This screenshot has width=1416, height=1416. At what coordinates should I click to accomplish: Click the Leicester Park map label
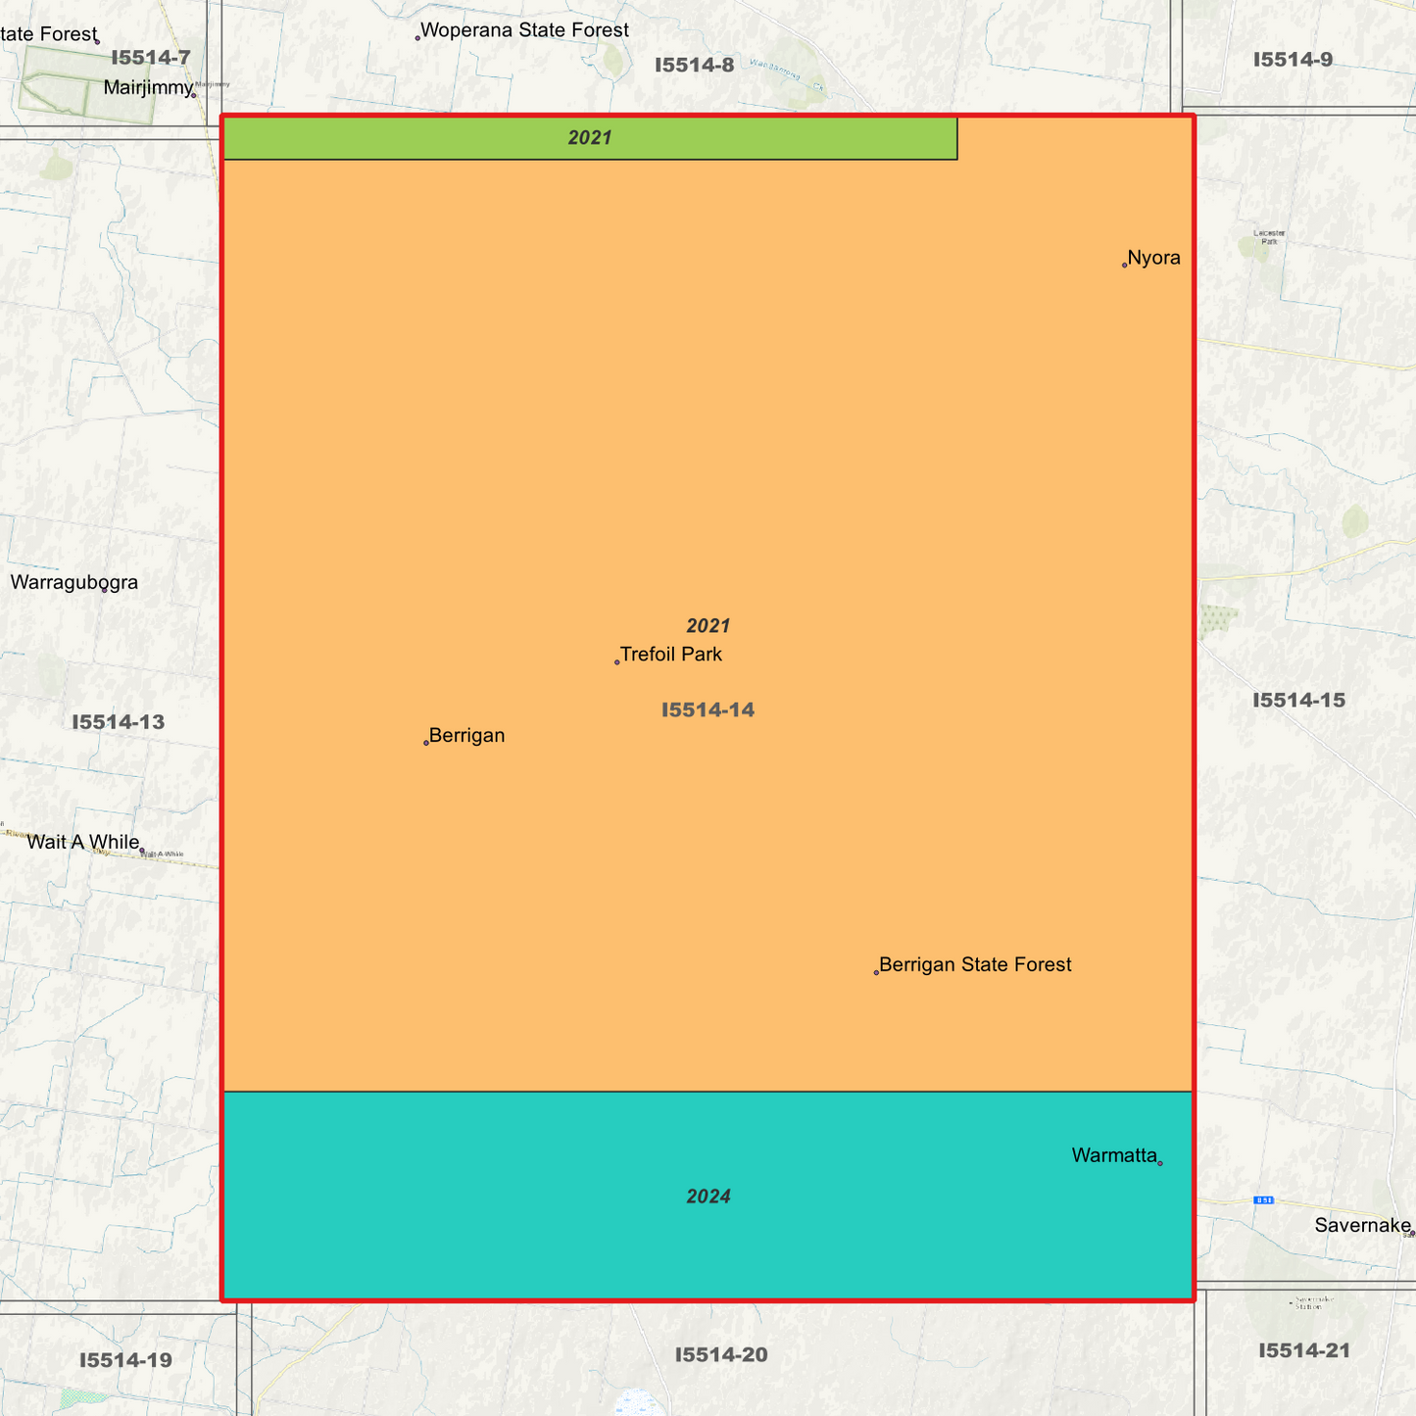[x=1269, y=237]
